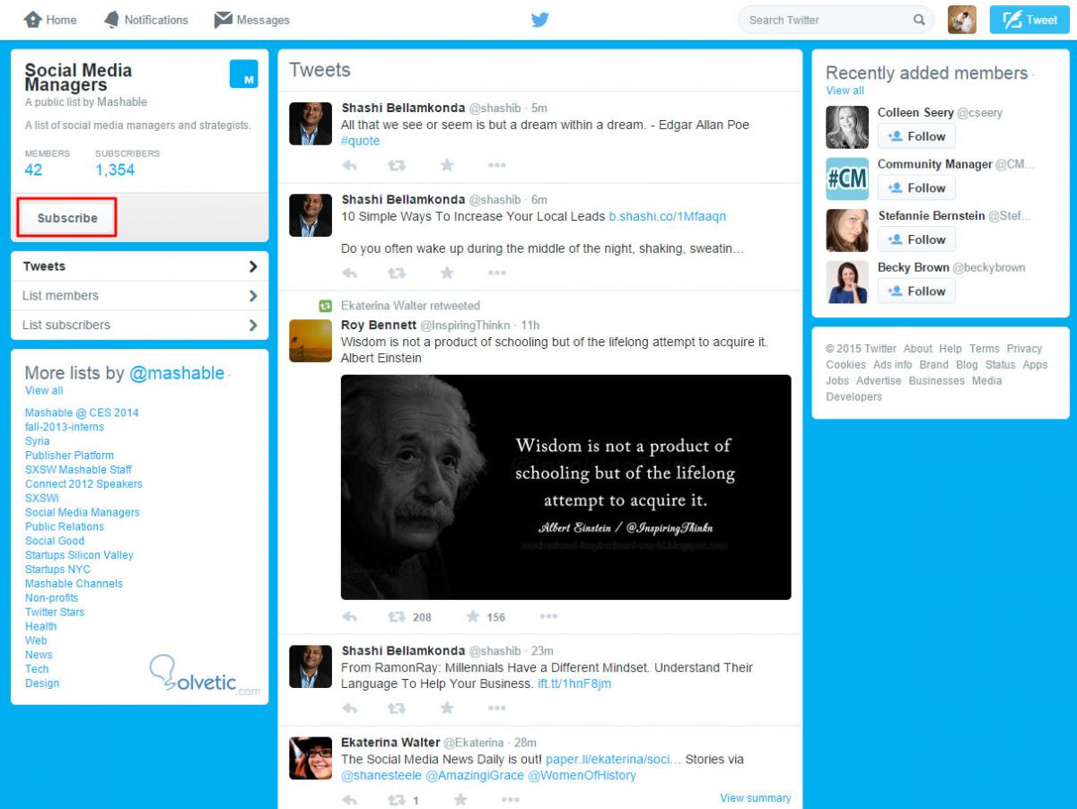Open the List subscribers section
This screenshot has height=809, width=1077.
pos(139,325)
